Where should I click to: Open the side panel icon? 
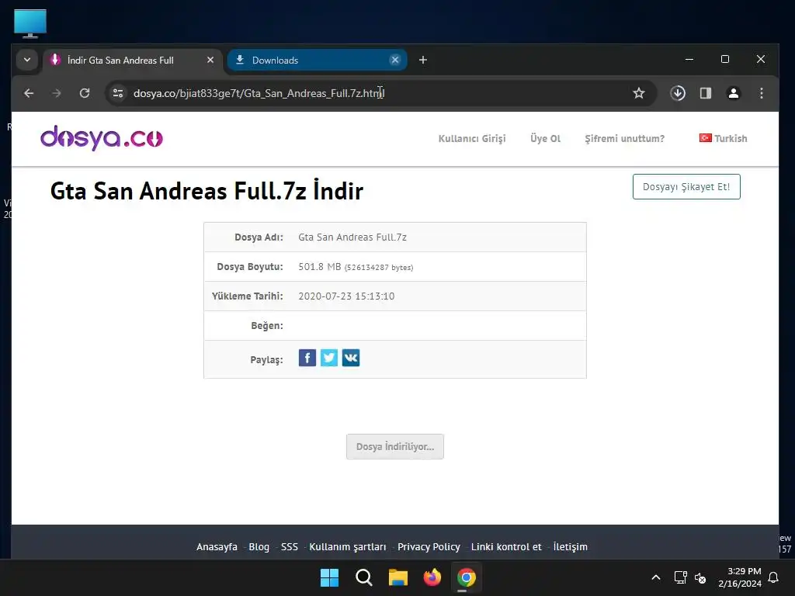(706, 93)
